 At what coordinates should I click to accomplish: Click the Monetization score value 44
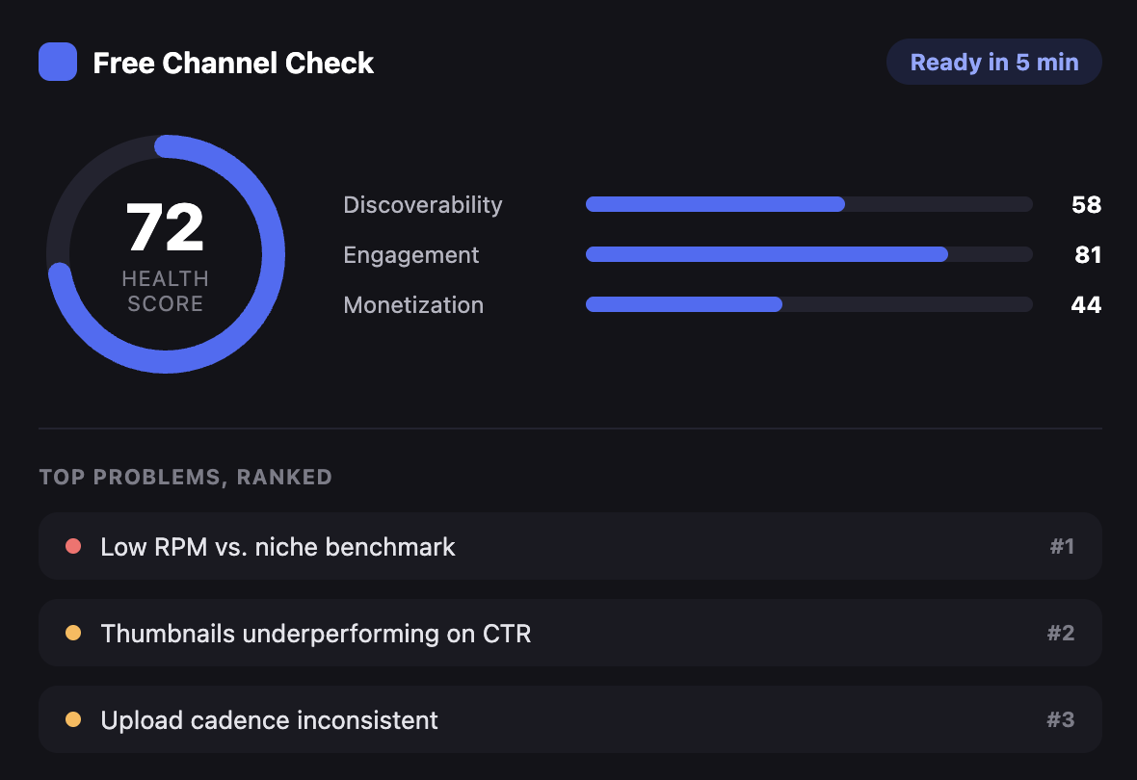coord(1086,305)
